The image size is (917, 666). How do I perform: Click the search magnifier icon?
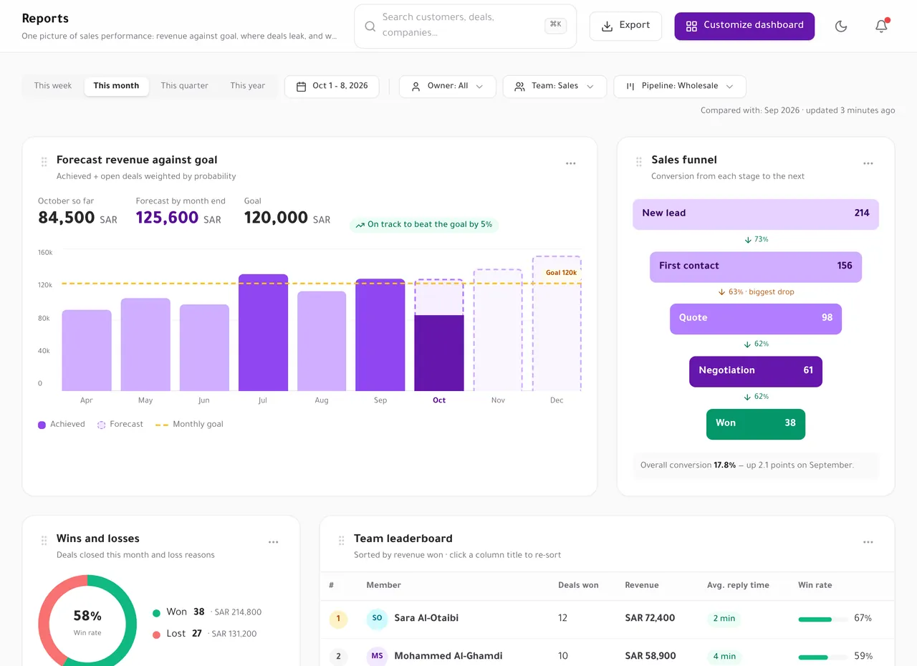point(370,26)
